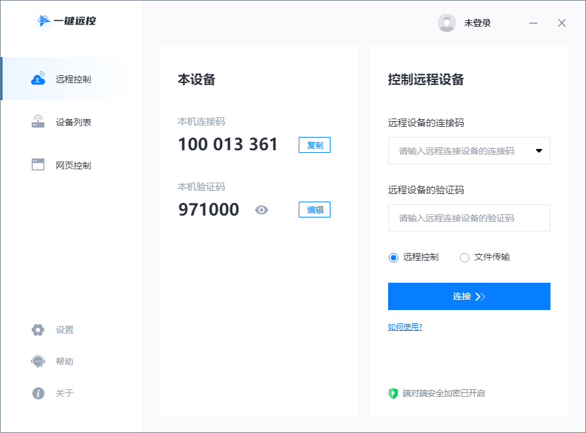The width and height of the screenshot is (586, 433).
Task: Click the 帮助 help icon
Action: click(x=37, y=361)
